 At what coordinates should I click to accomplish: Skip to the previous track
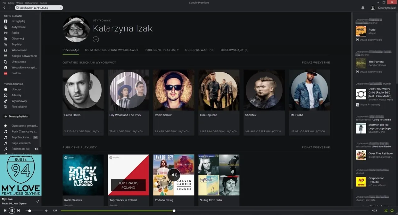point(5,211)
